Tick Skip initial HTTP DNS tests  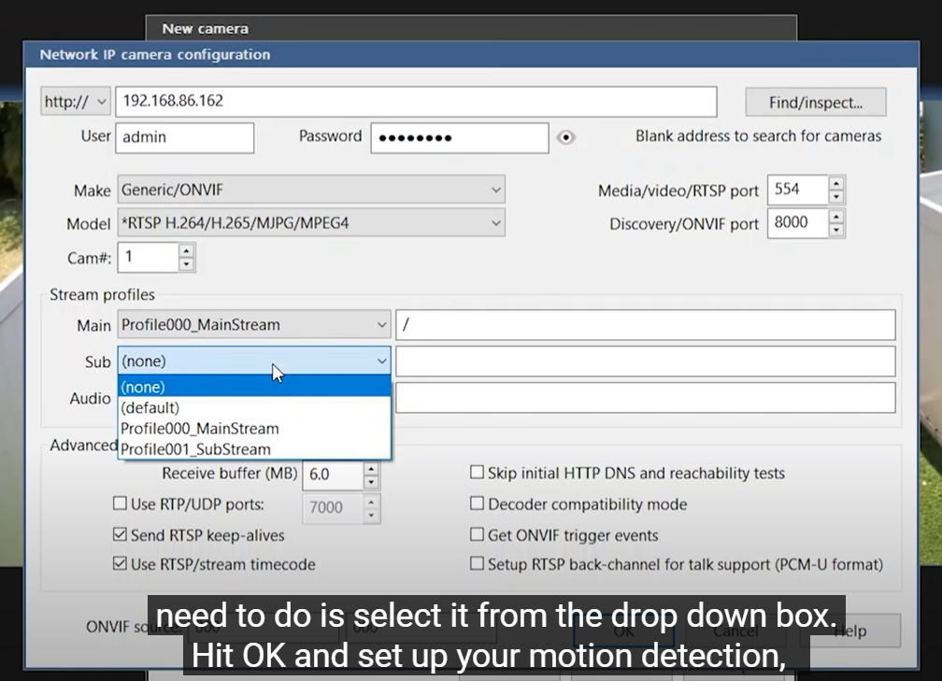coord(478,474)
